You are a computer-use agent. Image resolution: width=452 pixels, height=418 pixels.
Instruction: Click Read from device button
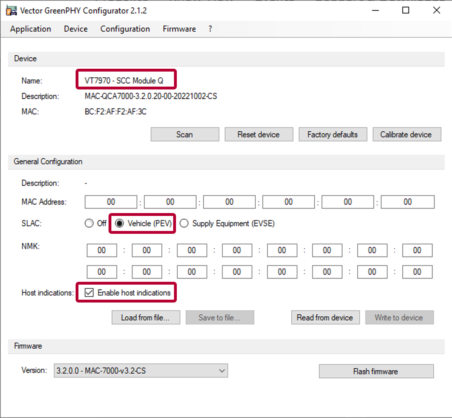click(325, 318)
